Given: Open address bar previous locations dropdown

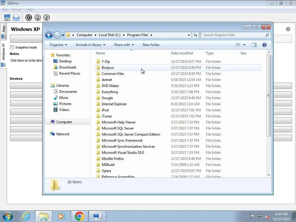Looking at the screenshot, I should tap(188, 35).
